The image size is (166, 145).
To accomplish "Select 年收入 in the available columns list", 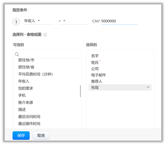I will coord(24,81).
